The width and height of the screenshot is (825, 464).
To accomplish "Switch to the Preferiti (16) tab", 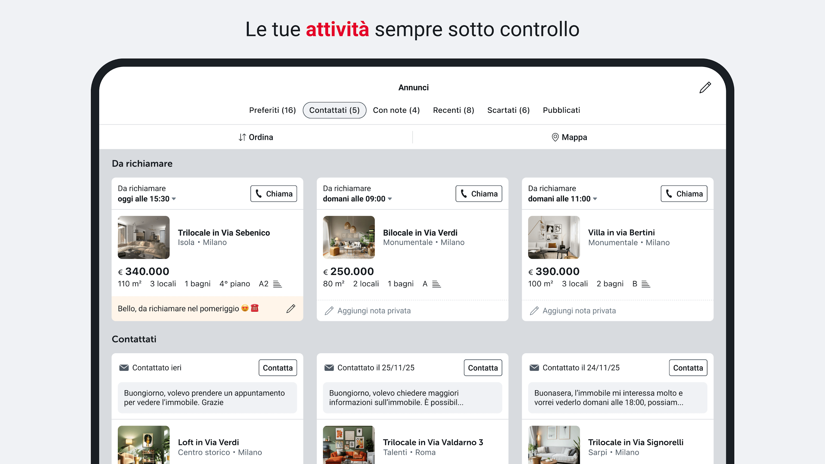I will point(272,110).
